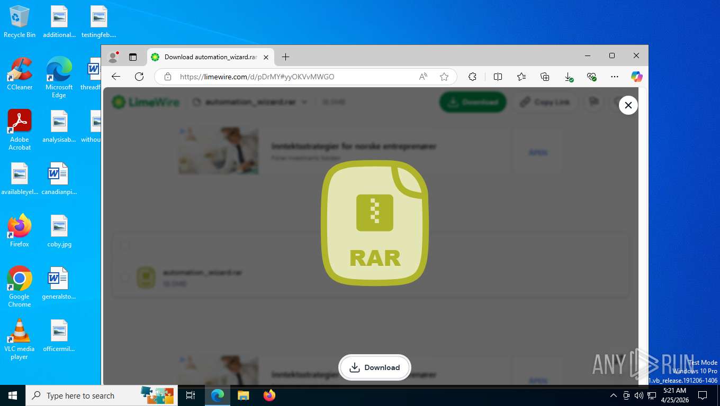Click Firefox icon in taskbar

point(269,395)
